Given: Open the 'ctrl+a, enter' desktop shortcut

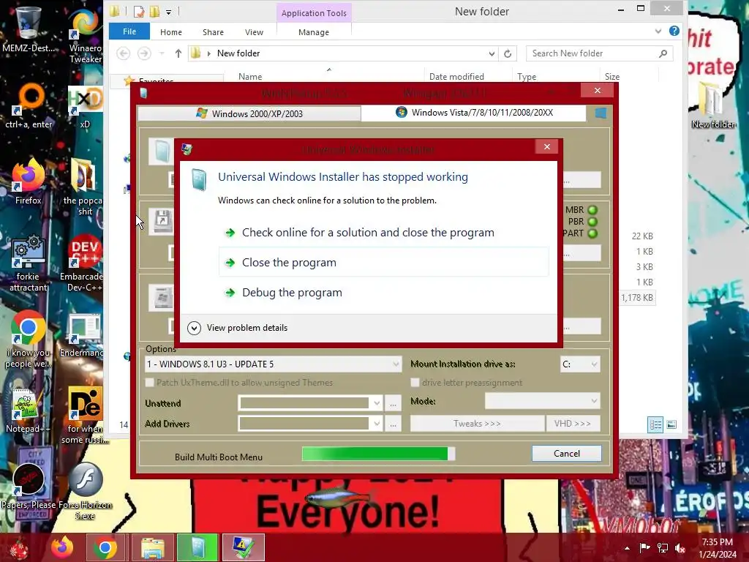Looking at the screenshot, I should point(29,105).
